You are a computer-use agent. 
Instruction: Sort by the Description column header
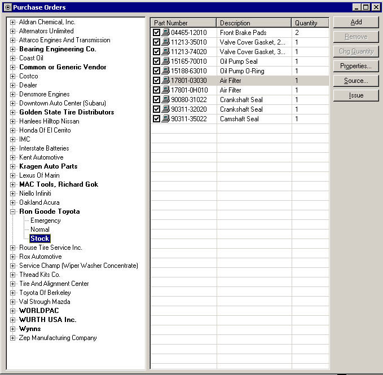click(x=254, y=23)
